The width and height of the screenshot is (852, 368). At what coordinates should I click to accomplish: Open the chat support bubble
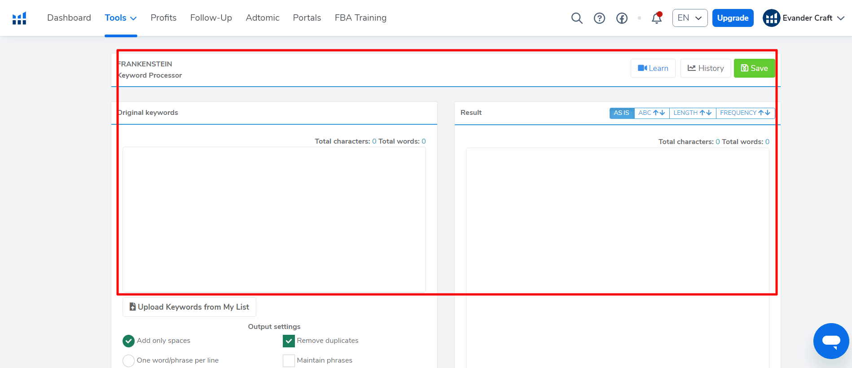(831, 341)
